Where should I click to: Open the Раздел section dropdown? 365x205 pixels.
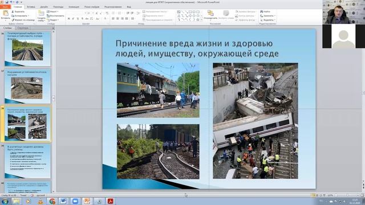pyautogui.click(x=53, y=20)
